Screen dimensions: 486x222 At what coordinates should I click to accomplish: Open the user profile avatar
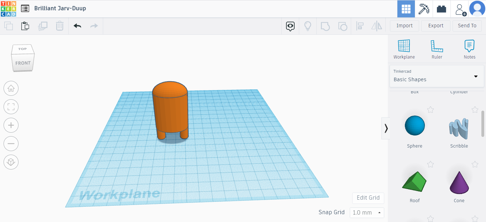(x=477, y=9)
